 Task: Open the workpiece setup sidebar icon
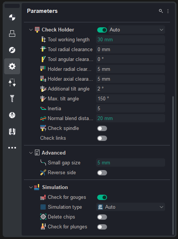tap(12, 34)
